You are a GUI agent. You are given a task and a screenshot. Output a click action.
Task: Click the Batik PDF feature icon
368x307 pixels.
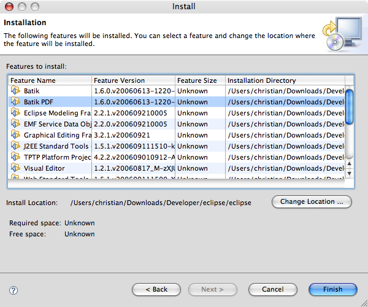click(x=15, y=101)
